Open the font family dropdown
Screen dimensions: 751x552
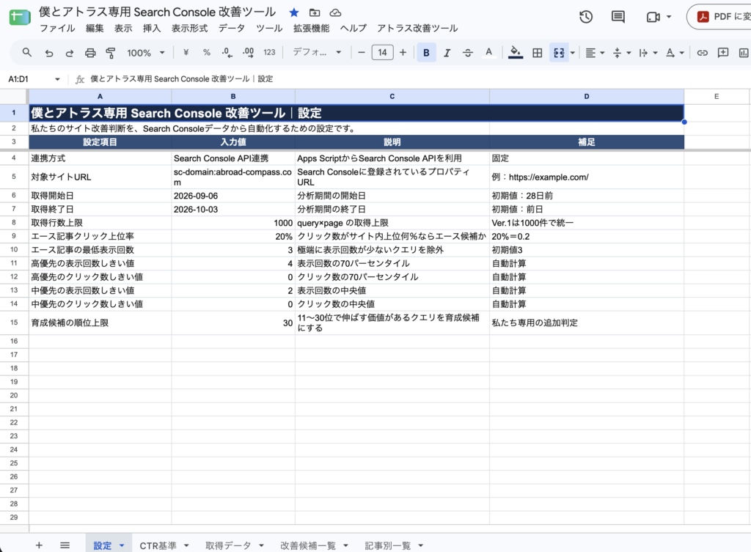pos(317,52)
